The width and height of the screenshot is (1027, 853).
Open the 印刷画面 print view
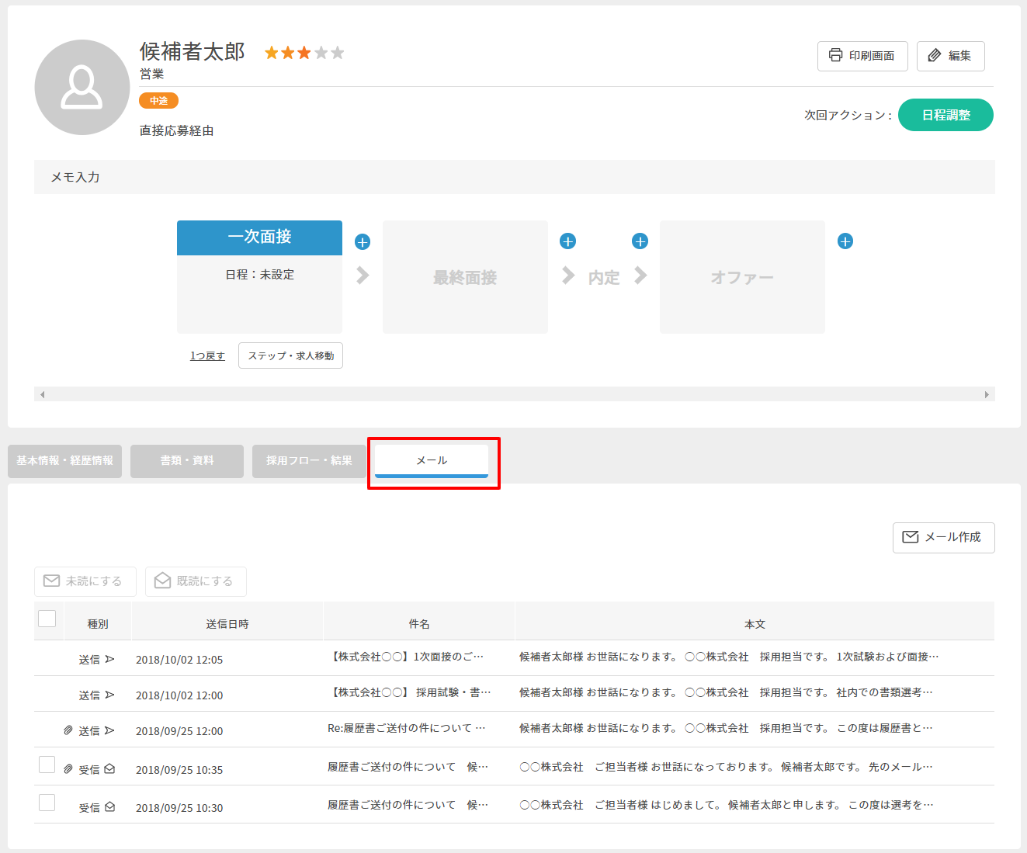click(862, 56)
